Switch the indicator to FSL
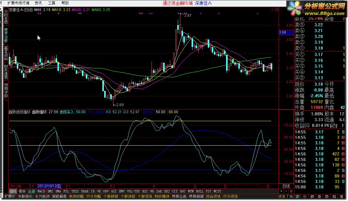Viewport: 348px width, 201px height. coord(66,191)
